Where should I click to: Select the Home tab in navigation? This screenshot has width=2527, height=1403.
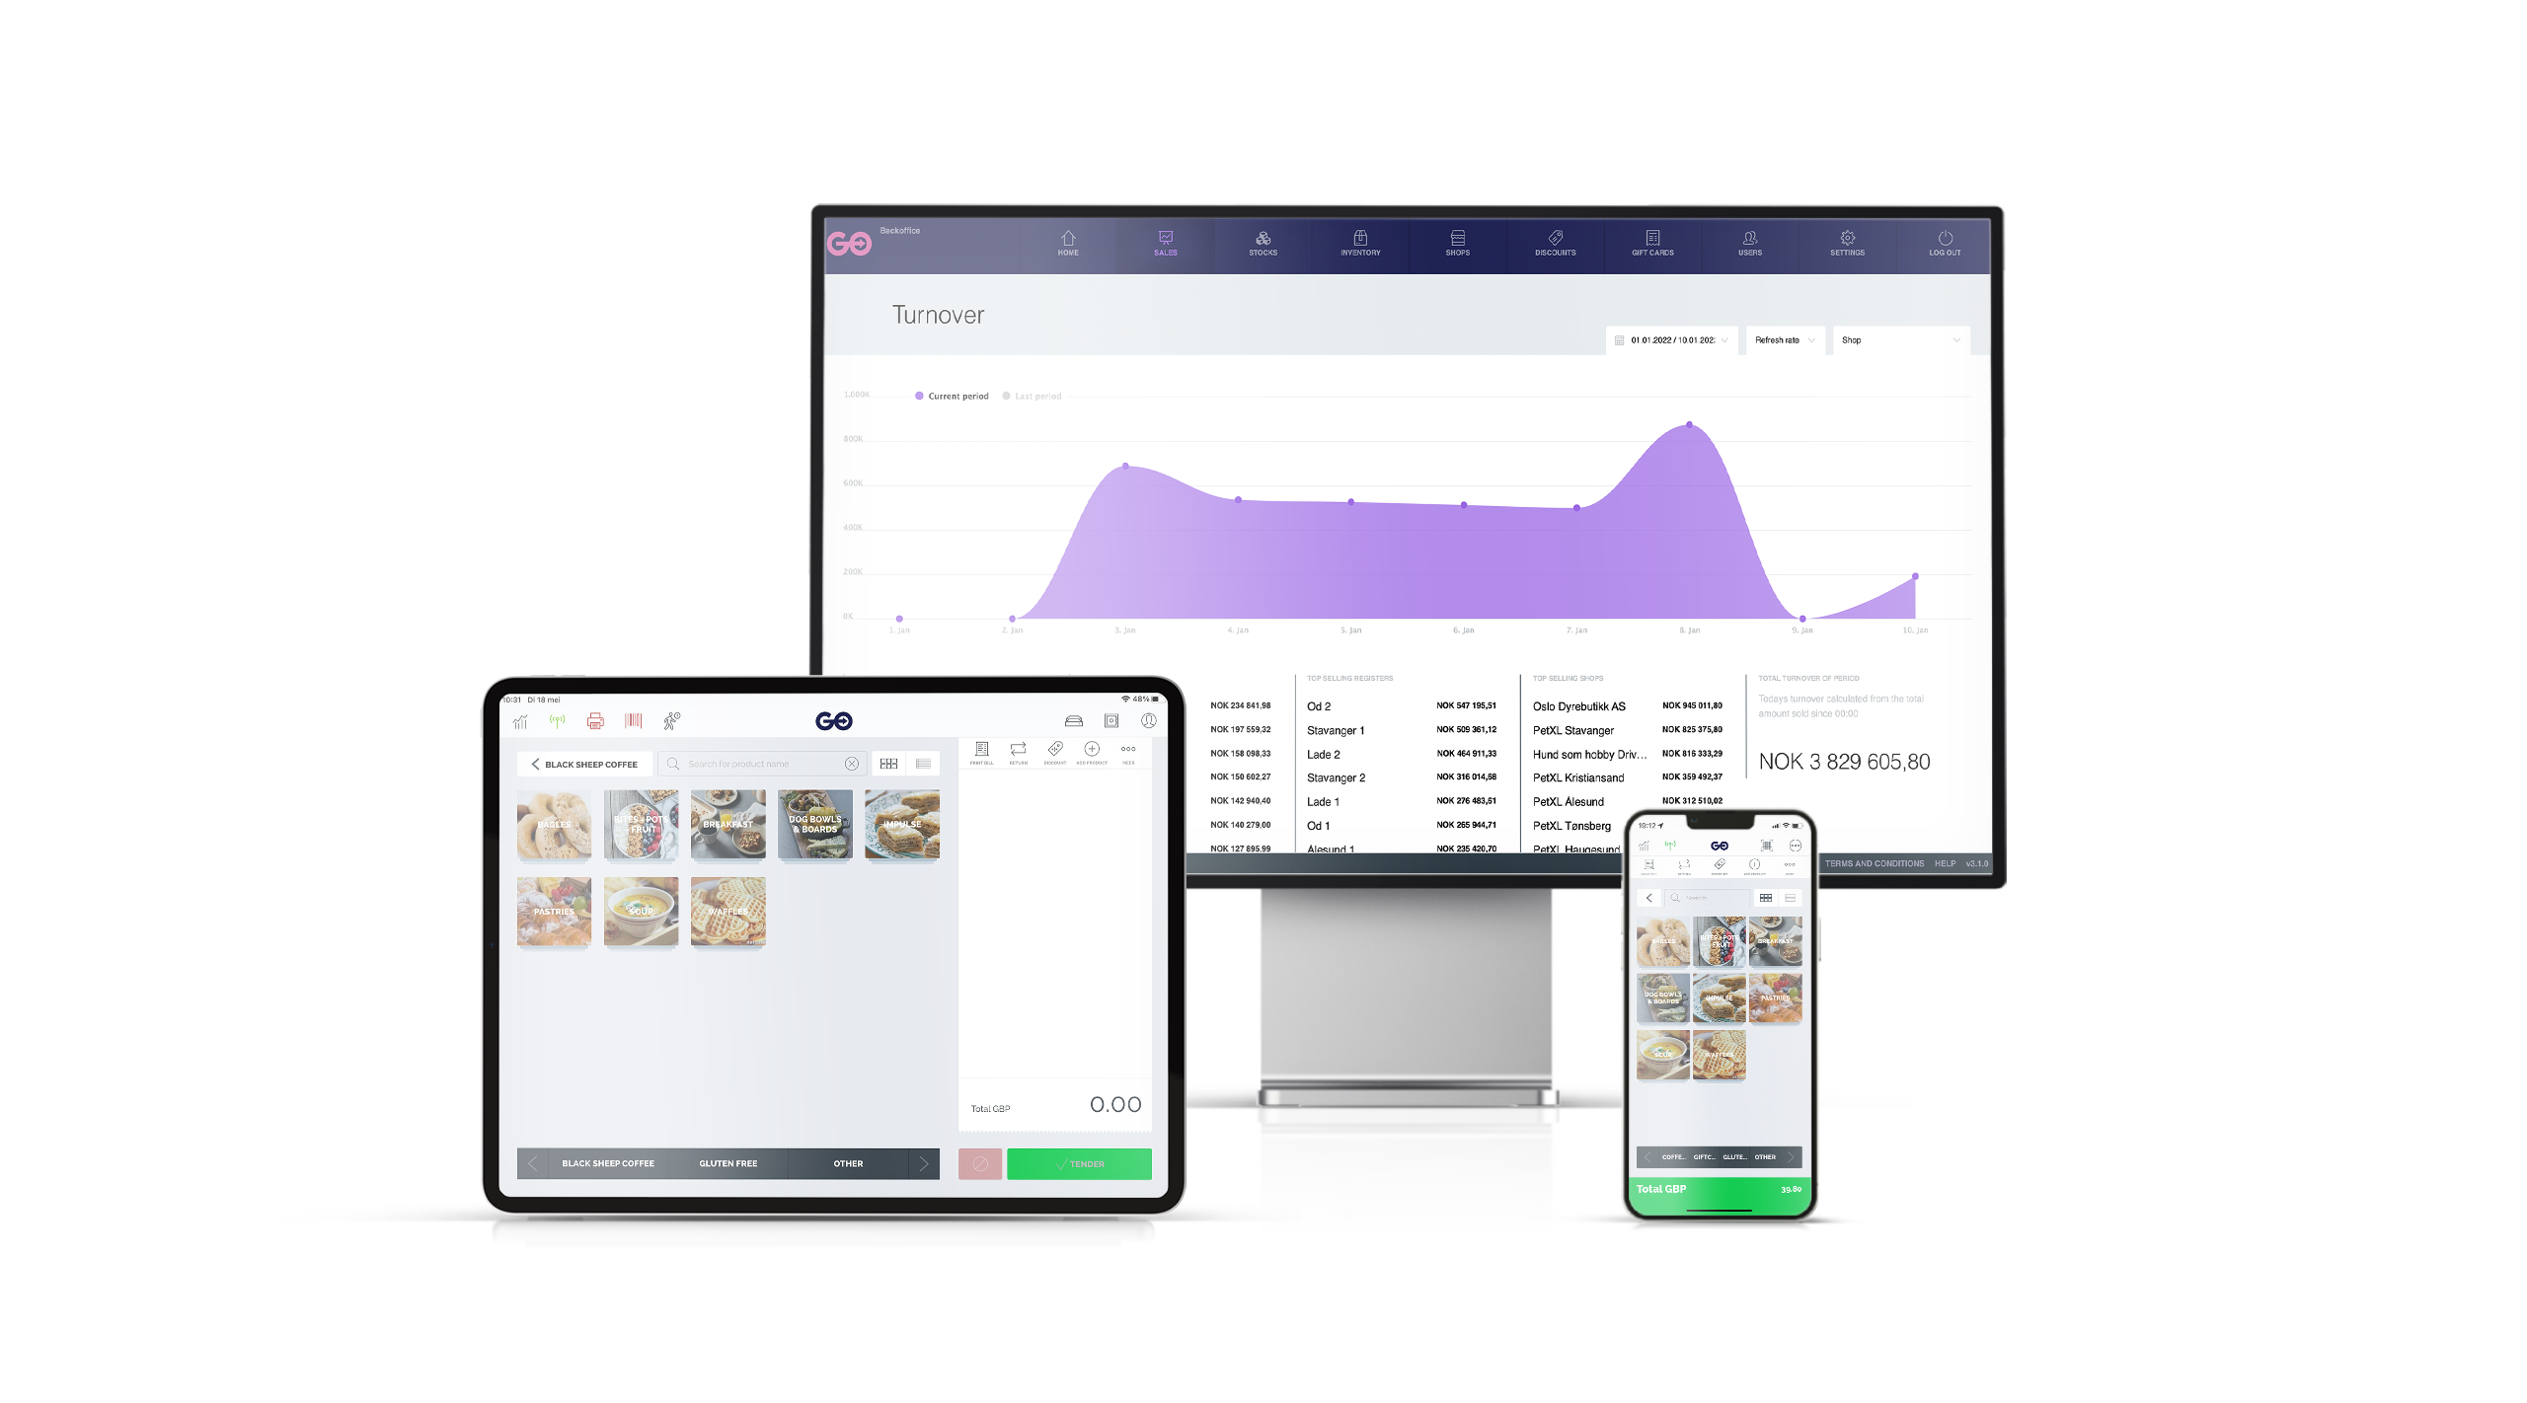[1066, 247]
